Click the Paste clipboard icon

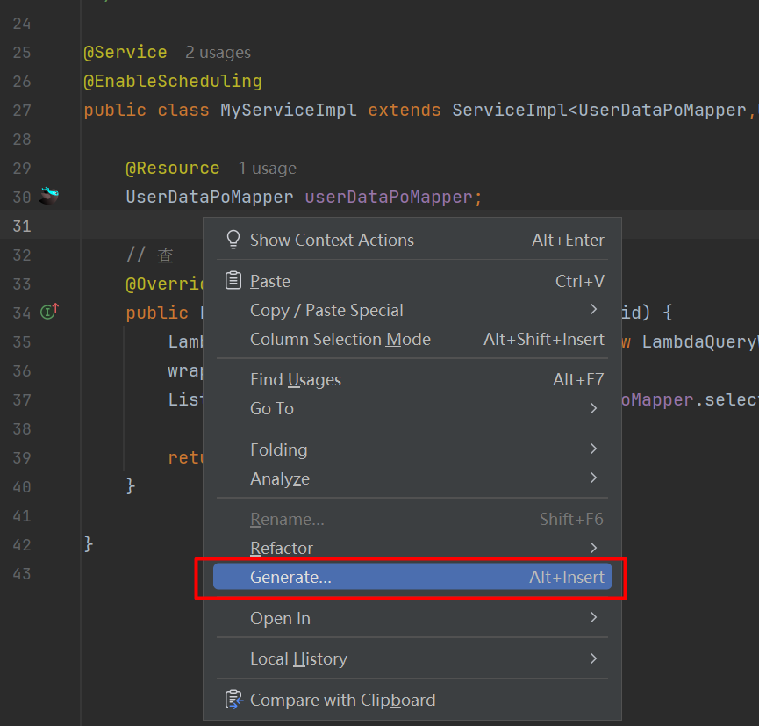coord(233,281)
